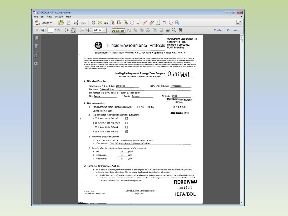The width and height of the screenshot is (288, 216).
Task: Click the Save file icon
Action: (x=68, y=22)
